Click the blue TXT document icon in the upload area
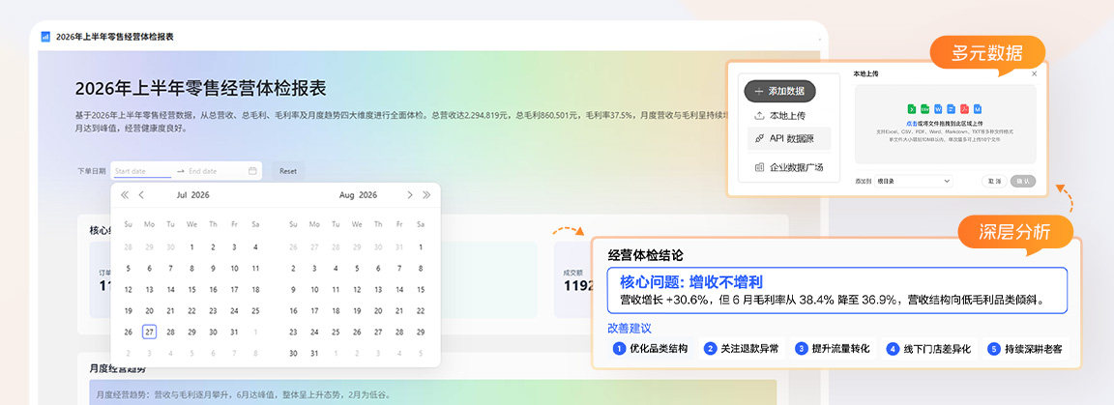 pyautogui.click(x=951, y=108)
